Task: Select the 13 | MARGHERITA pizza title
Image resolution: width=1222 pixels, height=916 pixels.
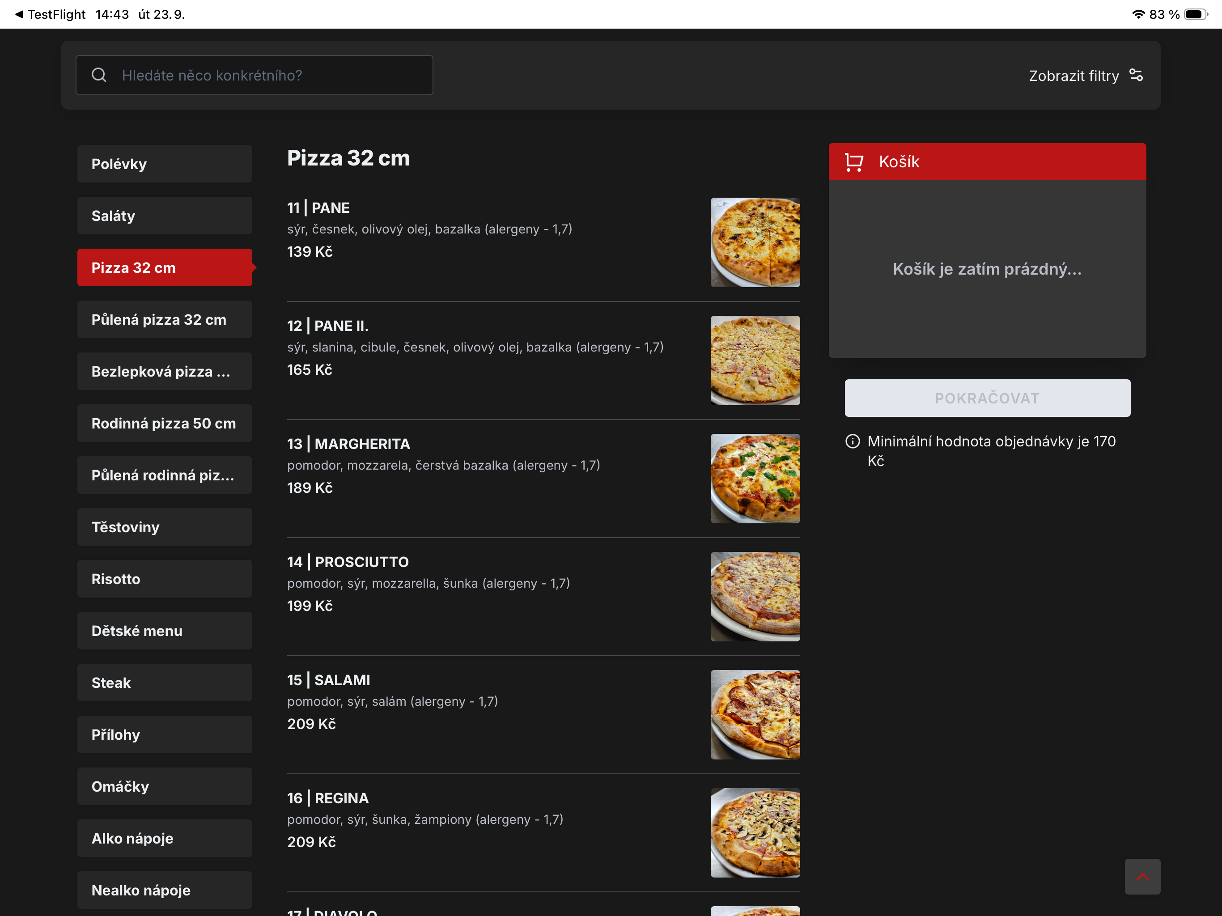Action: tap(348, 445)
